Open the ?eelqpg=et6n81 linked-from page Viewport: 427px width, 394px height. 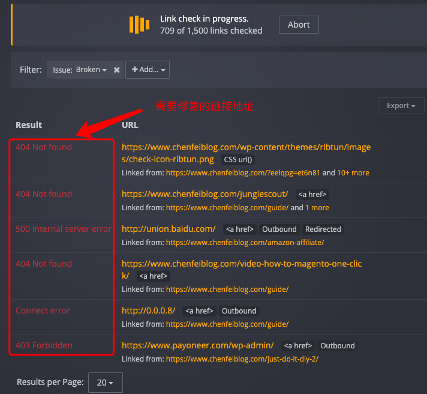pyautogui.click(x=243, y=173)
